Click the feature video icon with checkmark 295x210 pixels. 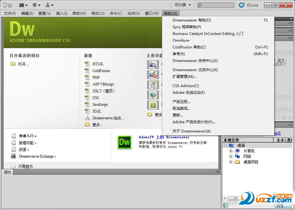tap(153, 75)
